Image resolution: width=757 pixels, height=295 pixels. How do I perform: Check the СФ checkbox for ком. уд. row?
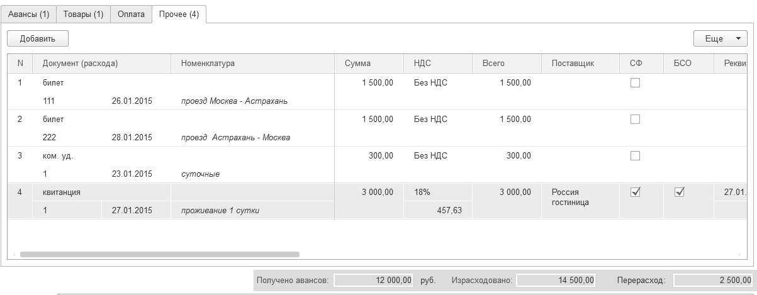tap(635, 155)
